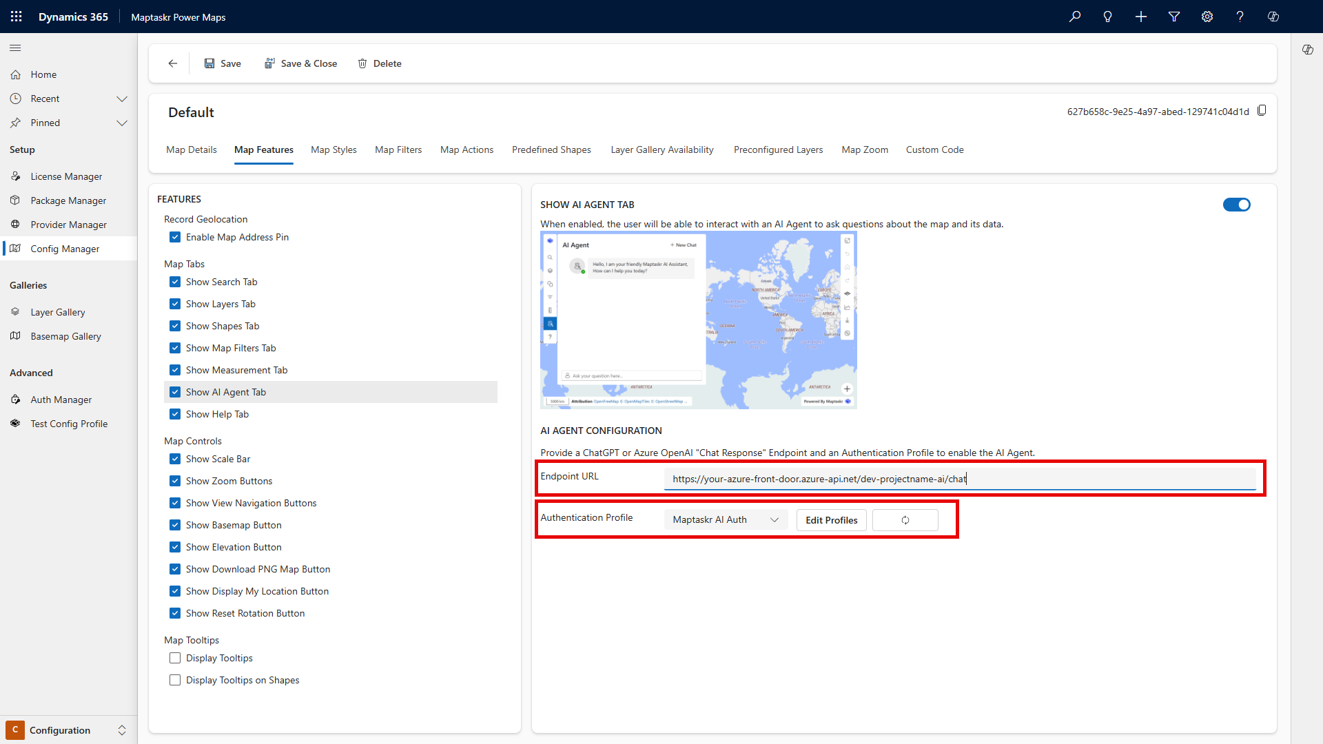
Task: Open the app launcher waffle icon
Action: [x=17, y=17]
